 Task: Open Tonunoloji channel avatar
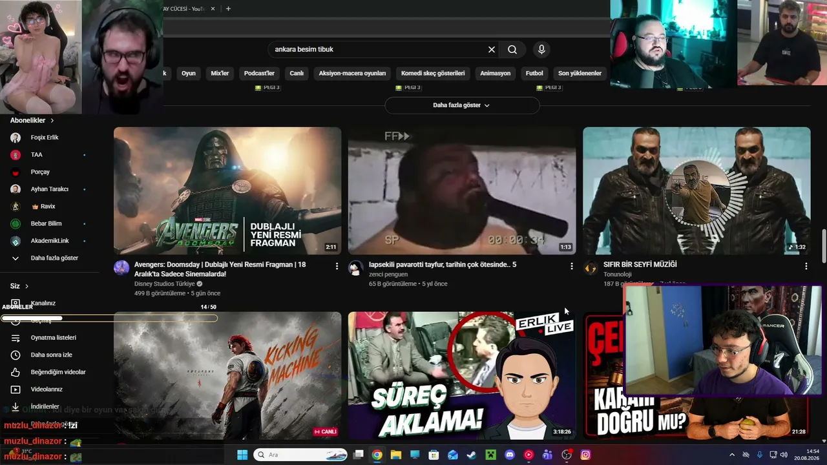click(x=591, y=268)
